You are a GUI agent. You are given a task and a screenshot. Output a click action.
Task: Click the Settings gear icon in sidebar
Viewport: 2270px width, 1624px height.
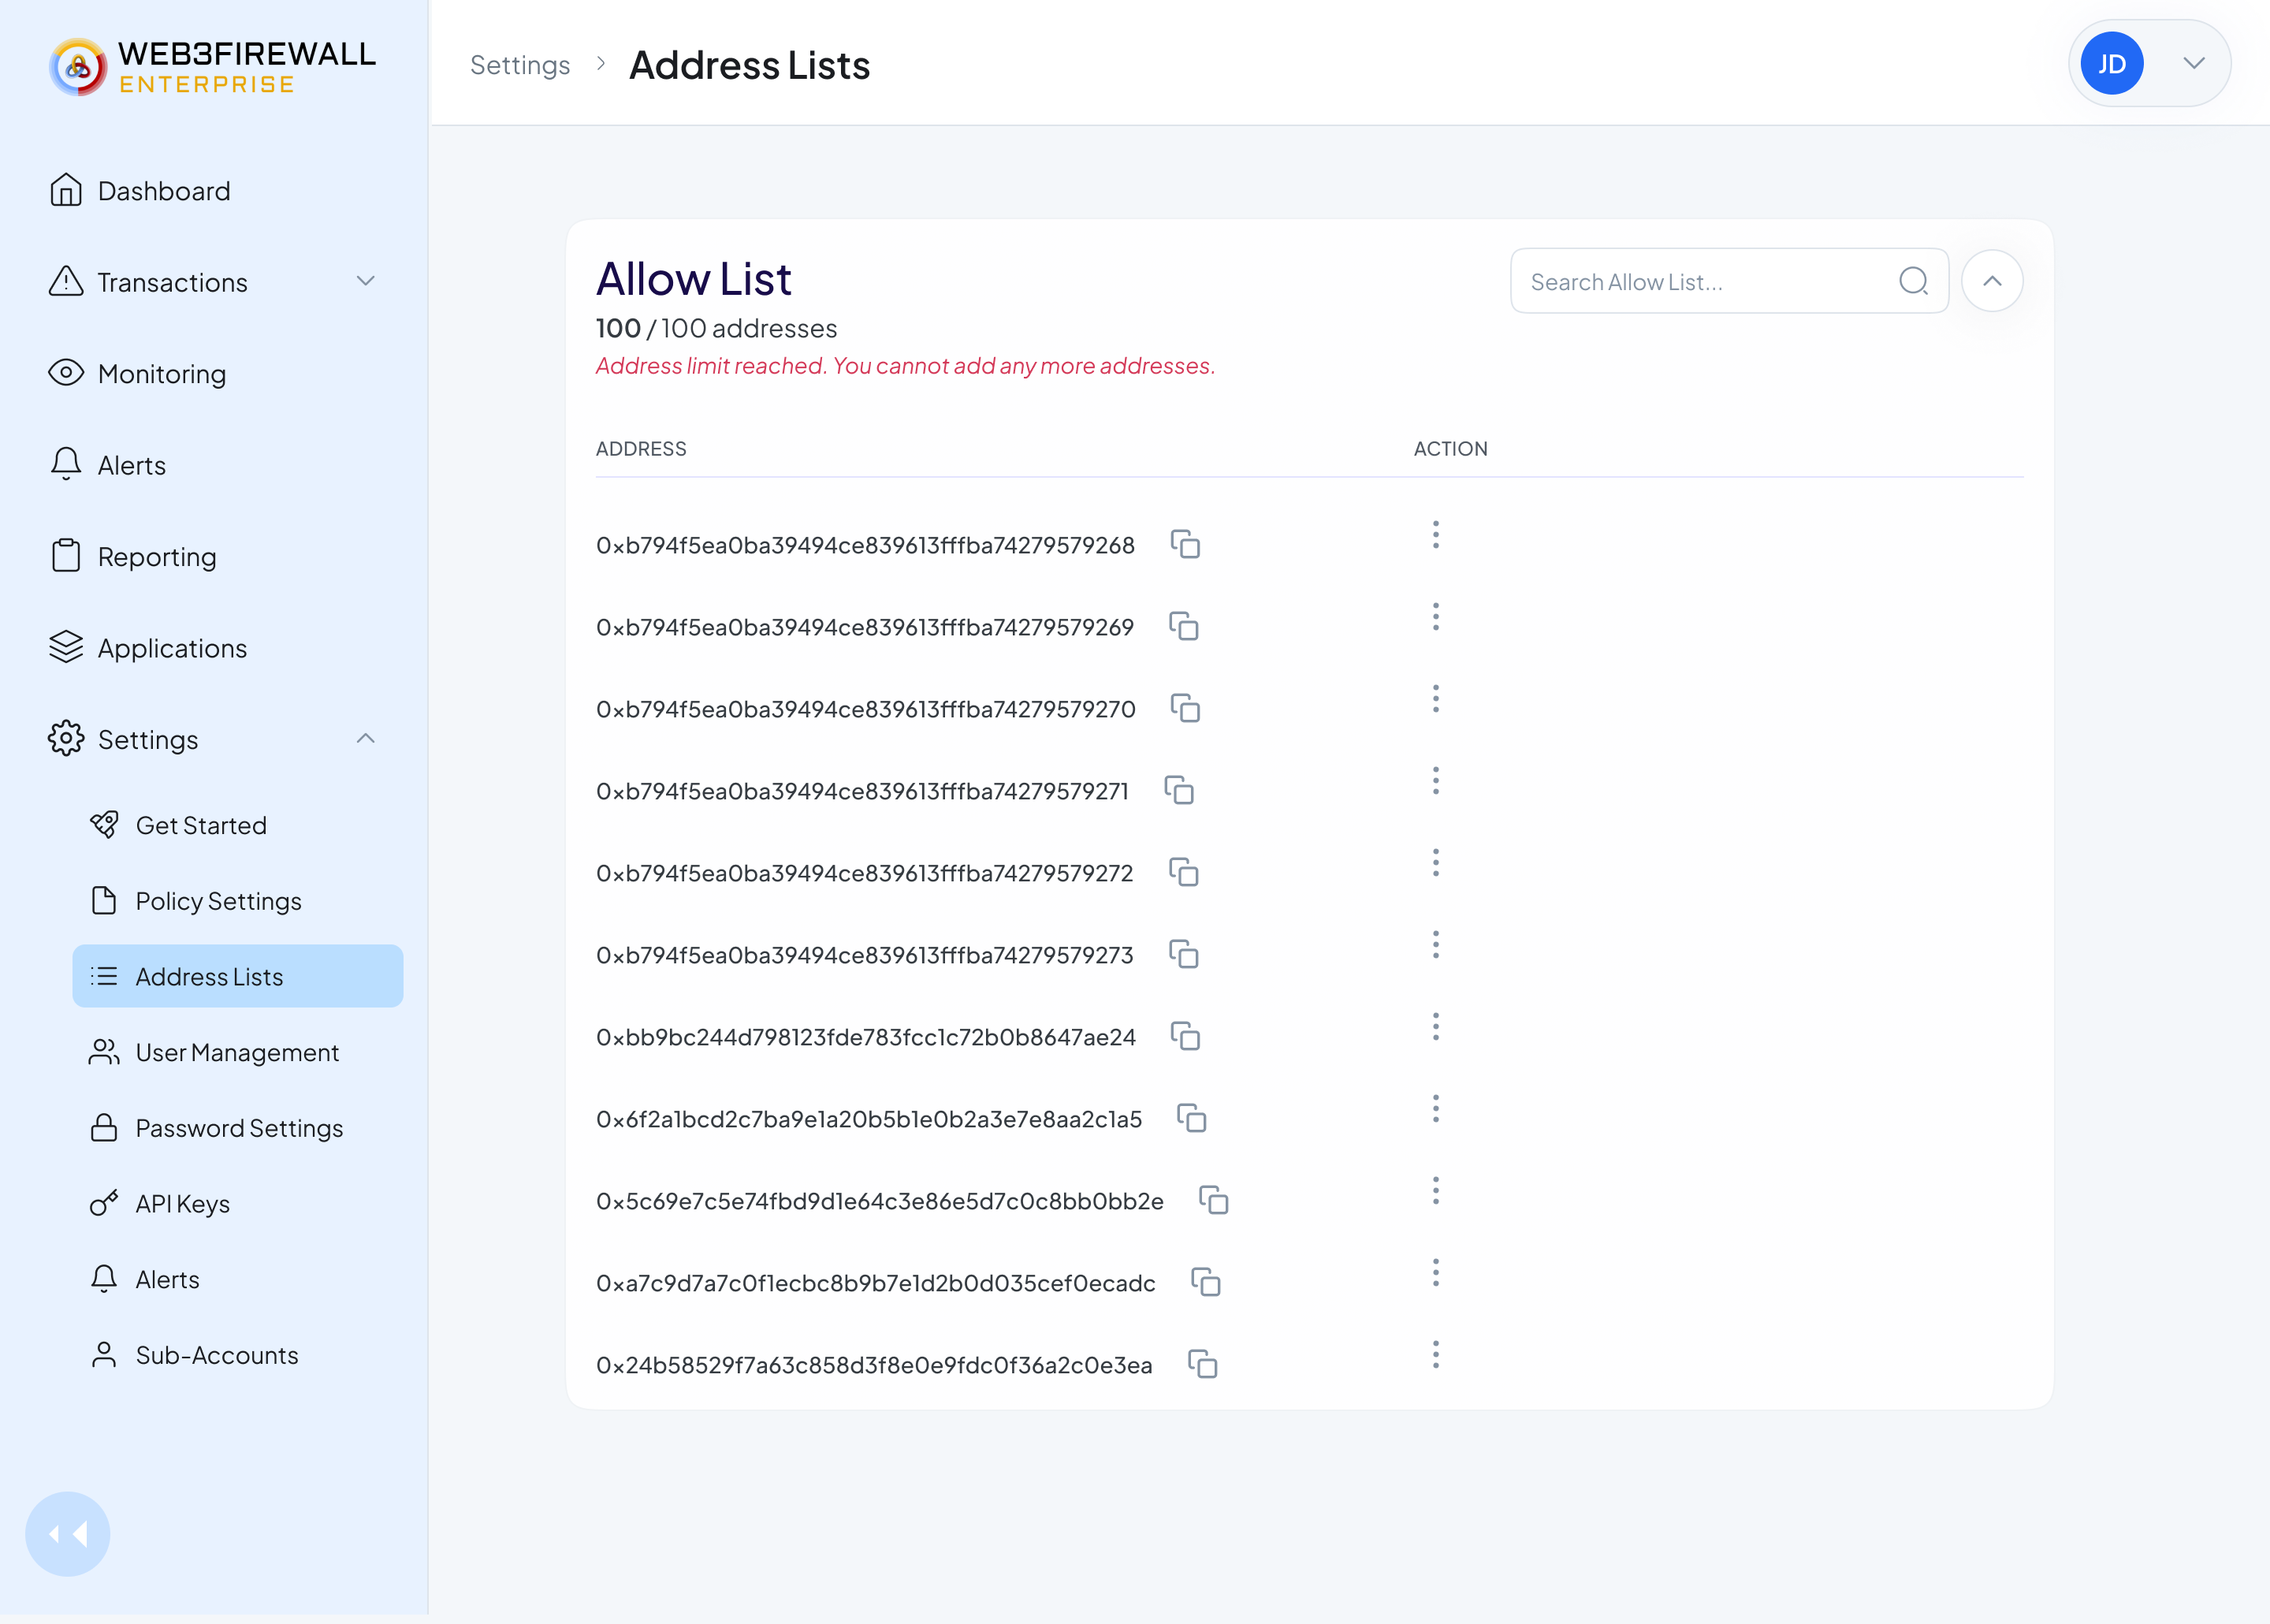tap(66, 738)
